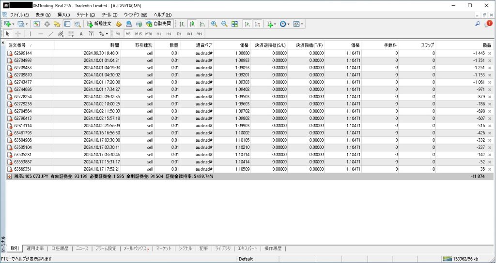Open the tile windows layout icon
This screenshot has height=263, width=496.
[234, 24]
